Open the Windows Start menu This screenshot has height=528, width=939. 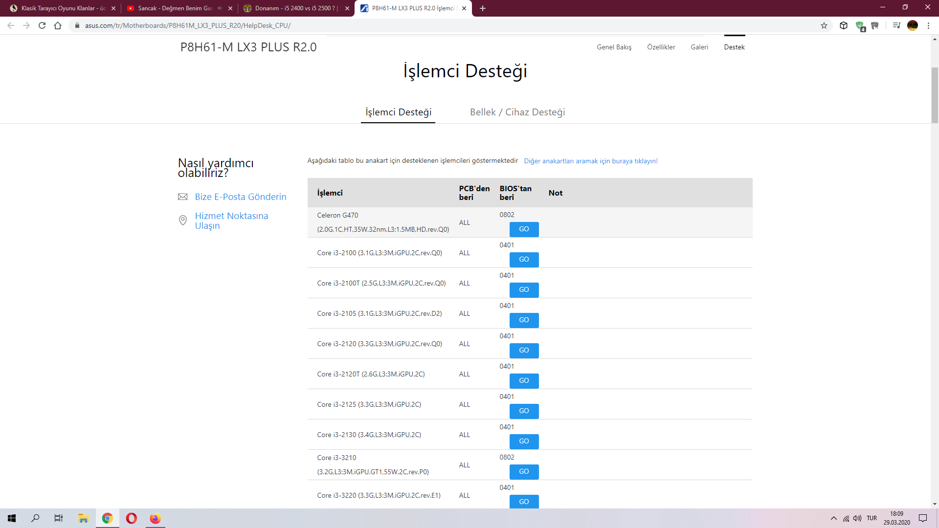(12, 518)
